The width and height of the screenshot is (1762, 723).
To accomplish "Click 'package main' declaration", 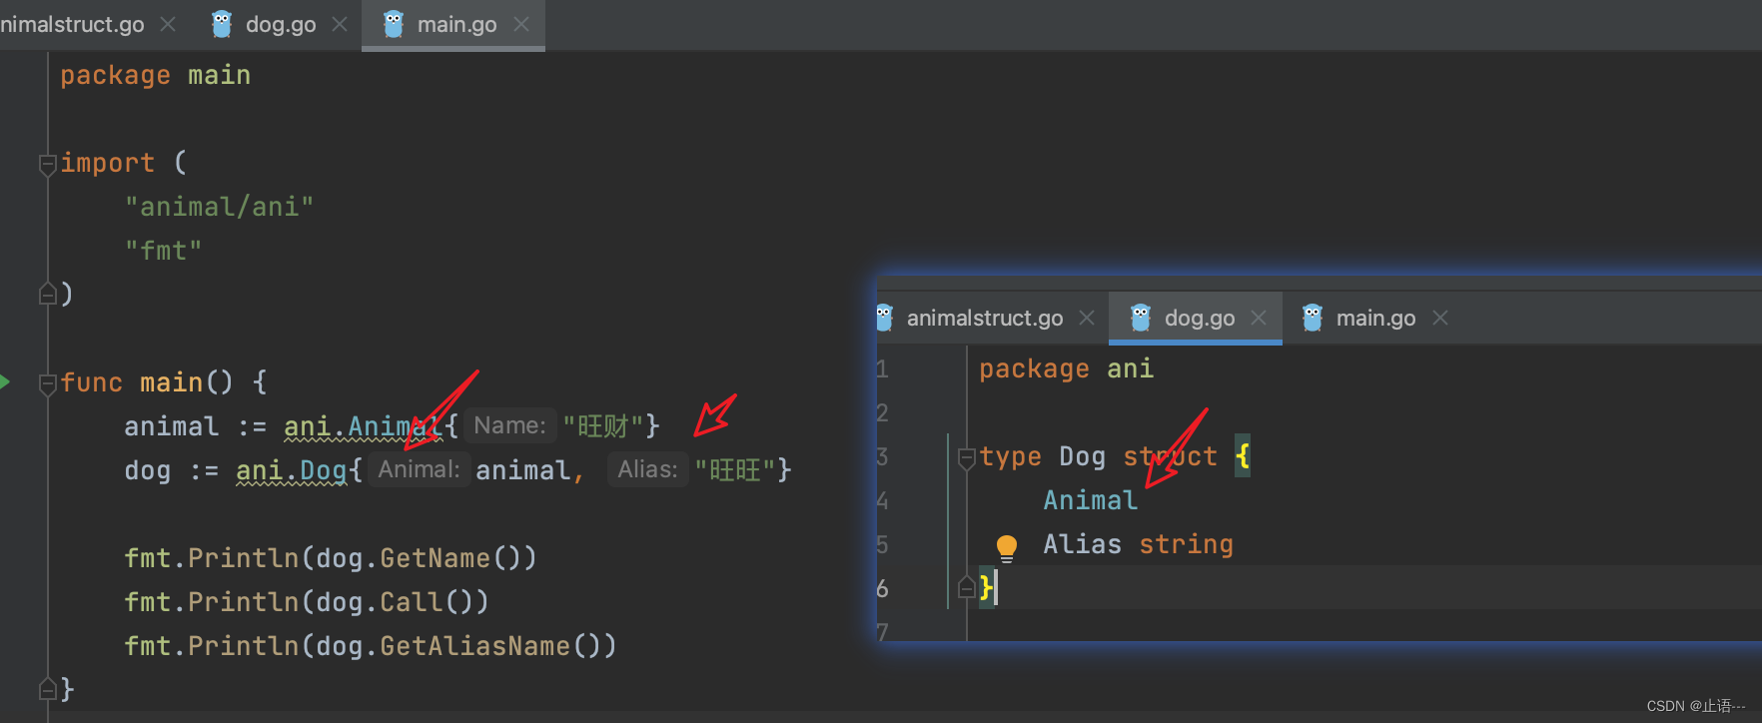I will 155,75.
